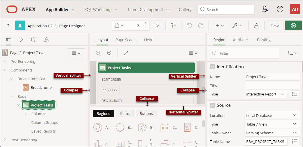Open the AD user account menu
This screenshot has height=147, width=303.
(295, 9)
